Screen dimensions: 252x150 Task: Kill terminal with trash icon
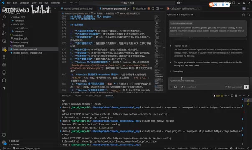click(236, 95)
